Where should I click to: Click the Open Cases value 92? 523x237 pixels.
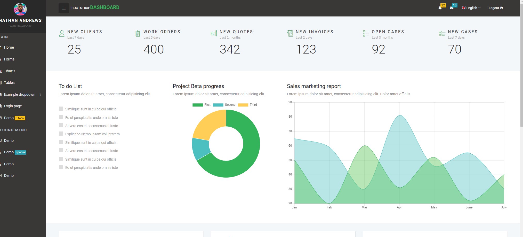coord(379,49)
